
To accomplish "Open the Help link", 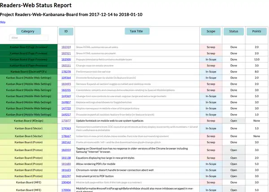I will point(3,22).
